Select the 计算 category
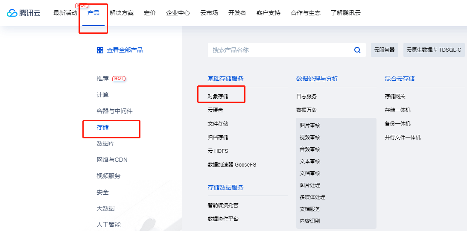Image resolution: width=467 pixels, height=231 pixels. coord(103,95)
